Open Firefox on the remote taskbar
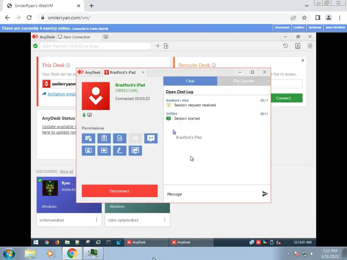 click(x=57, y=242)
